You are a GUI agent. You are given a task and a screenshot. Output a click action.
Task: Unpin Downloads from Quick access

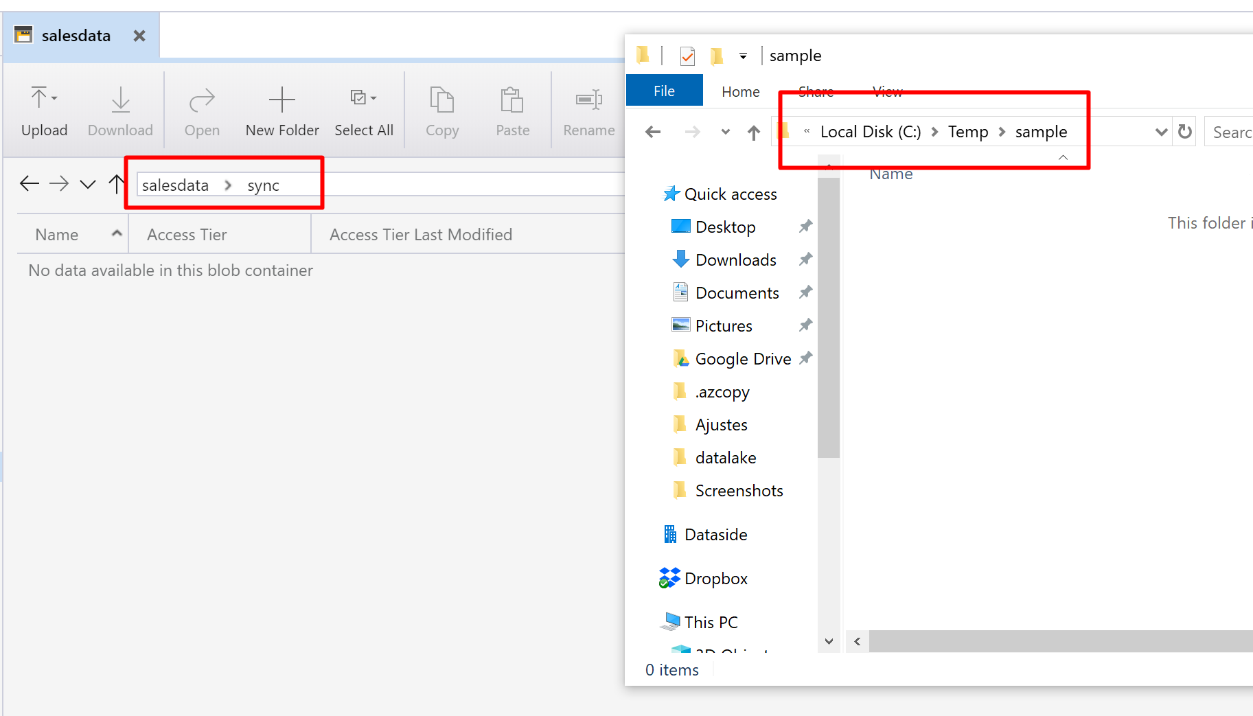pyautogui.click(x=805, y=259)
